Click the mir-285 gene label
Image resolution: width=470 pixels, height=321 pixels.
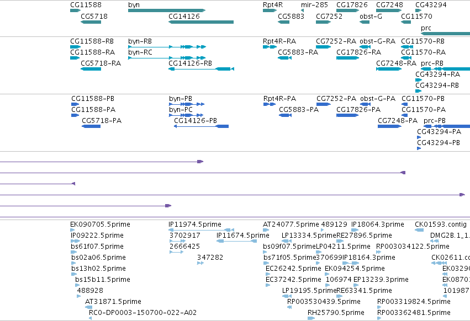tap(314, 5)
